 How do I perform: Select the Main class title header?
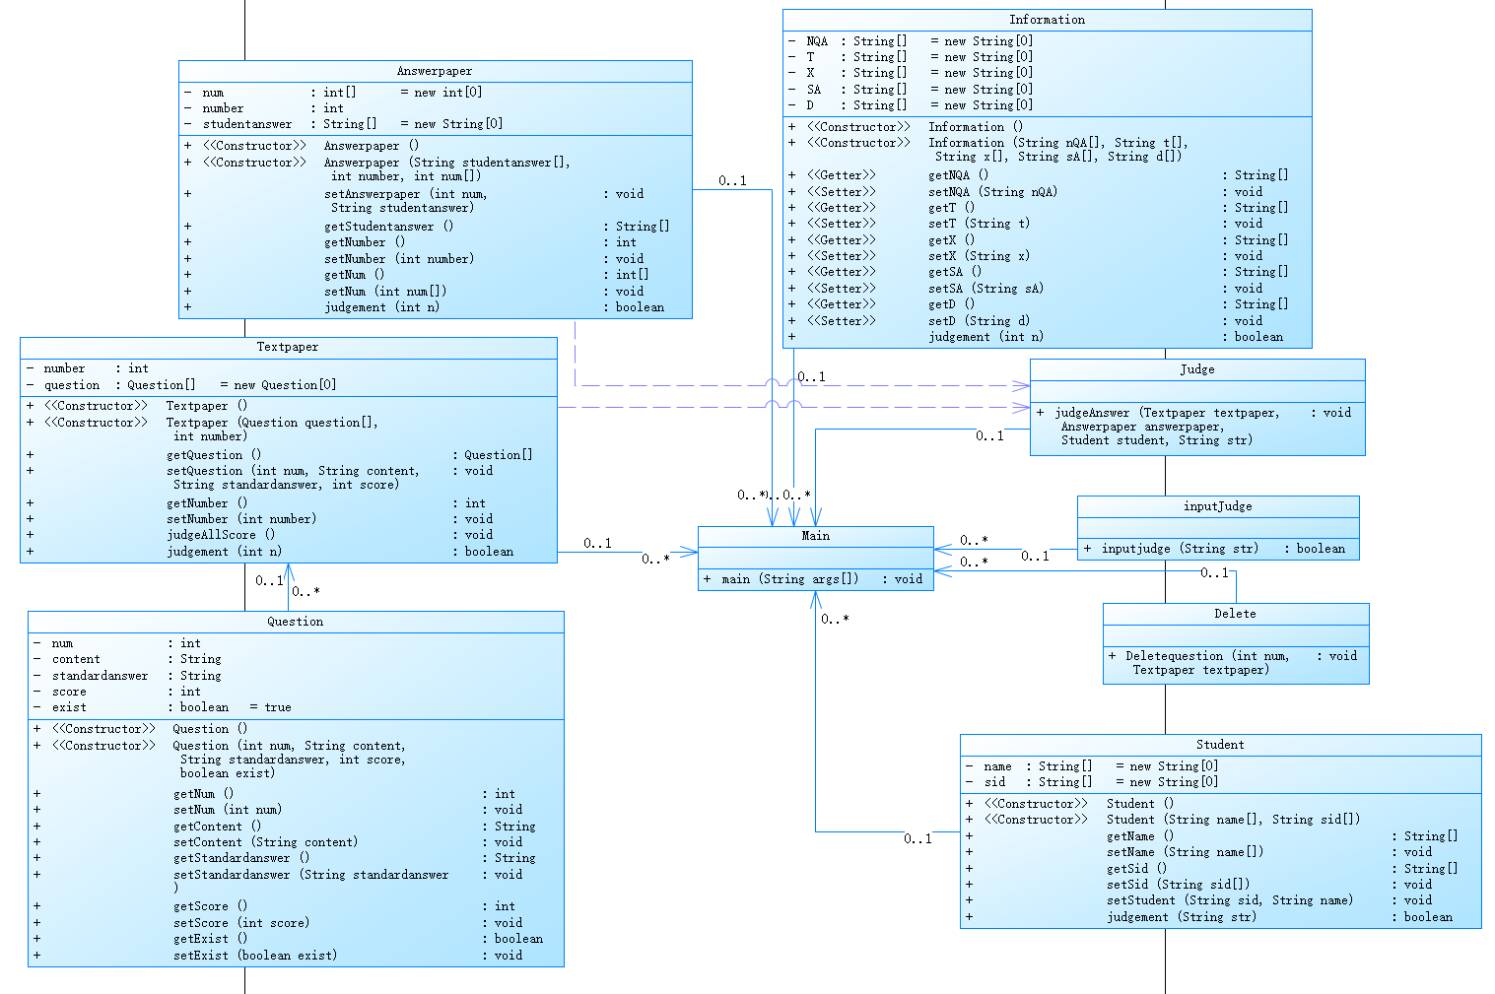(816, 536)
